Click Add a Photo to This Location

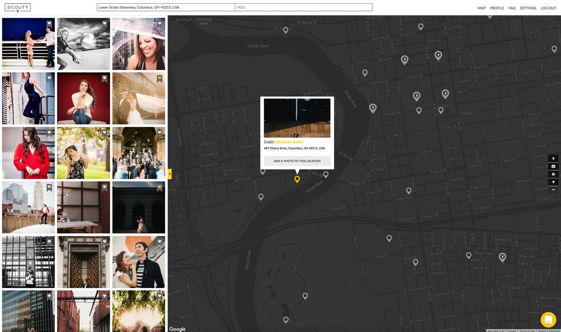point(297,161)
